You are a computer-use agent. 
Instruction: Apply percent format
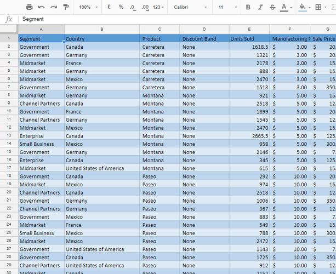point(121,7)
